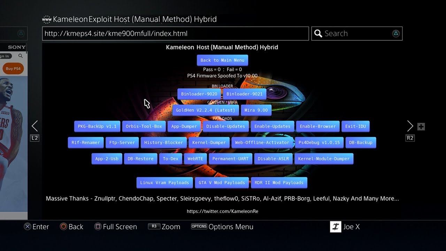Click the Joe X user avatar

pos(336,227)
